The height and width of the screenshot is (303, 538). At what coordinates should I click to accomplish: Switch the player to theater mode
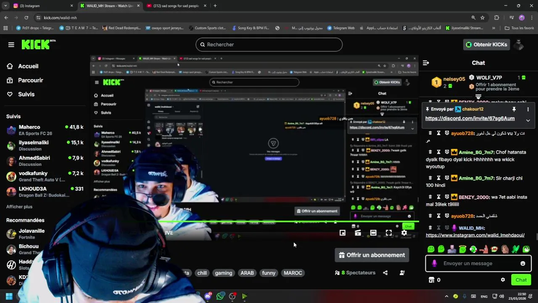pyautogui.click(x=373, y=233)
